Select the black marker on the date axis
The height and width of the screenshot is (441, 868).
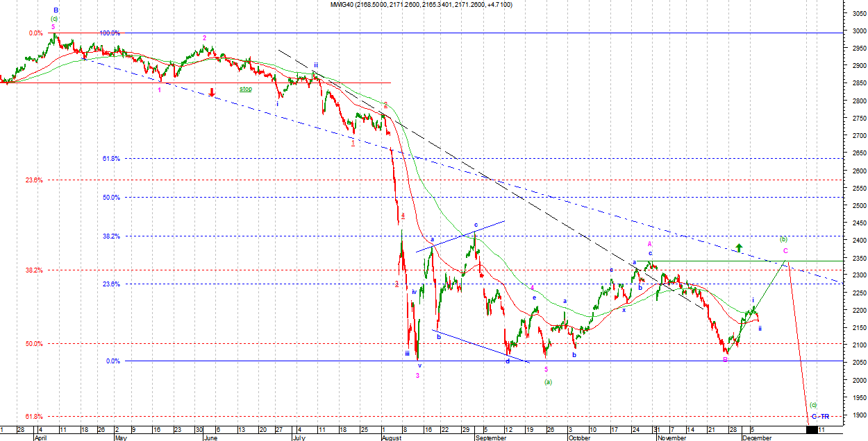[x=810, y=431]
